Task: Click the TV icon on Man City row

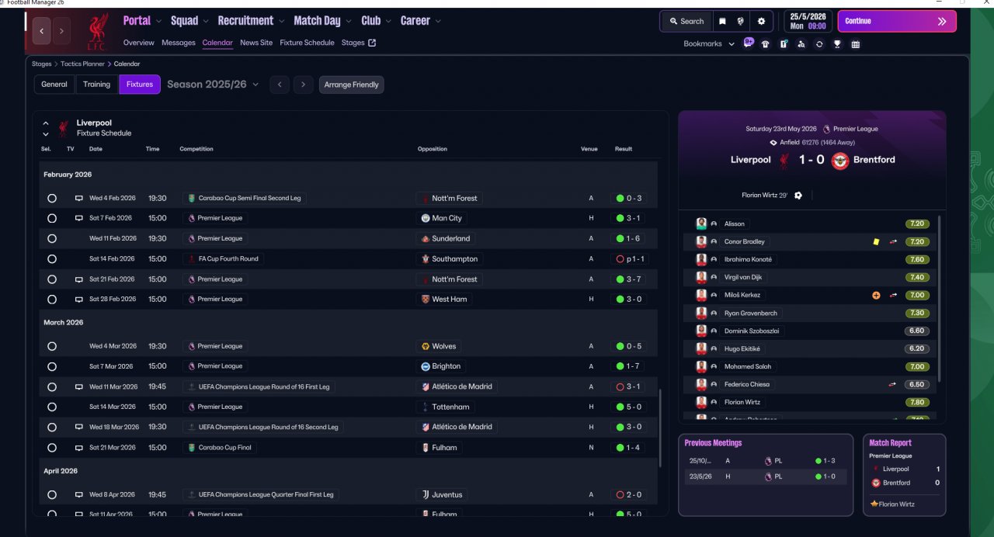Action: pos(78,218)
